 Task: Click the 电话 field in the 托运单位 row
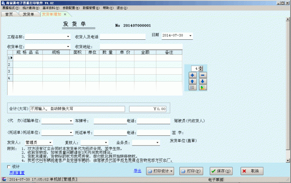tap(153, 133)
